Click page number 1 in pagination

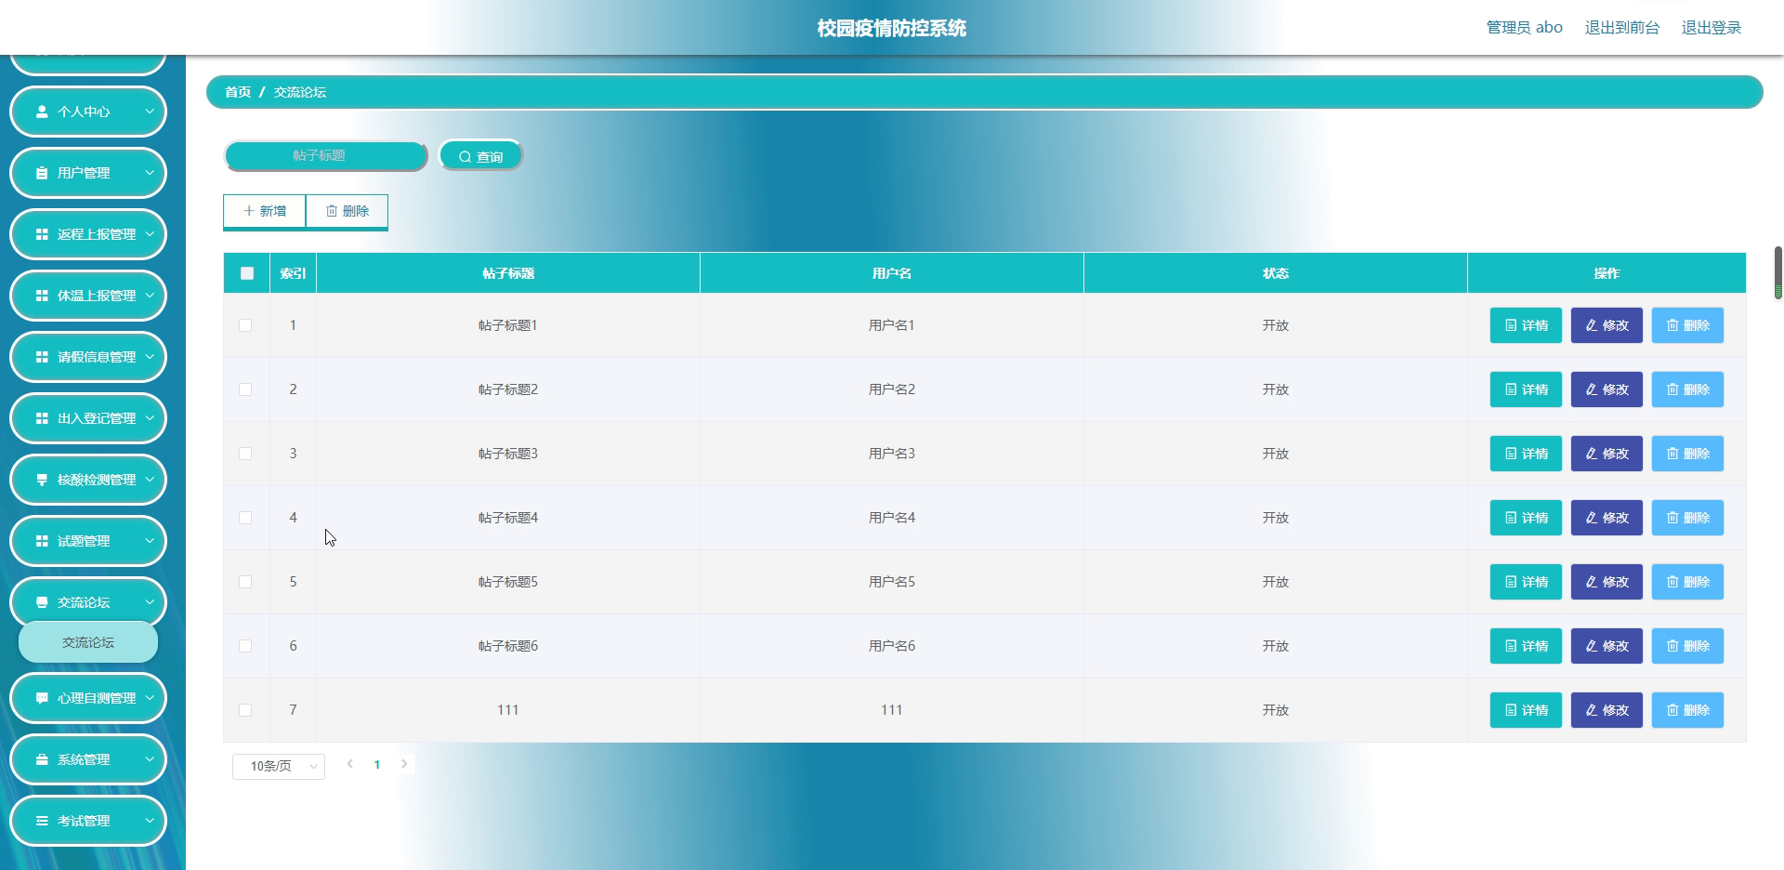pos(376,765)
